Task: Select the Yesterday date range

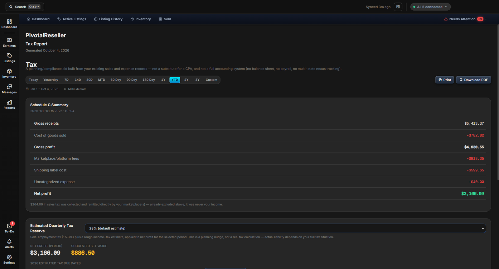Action: click(x=51, y=80)
